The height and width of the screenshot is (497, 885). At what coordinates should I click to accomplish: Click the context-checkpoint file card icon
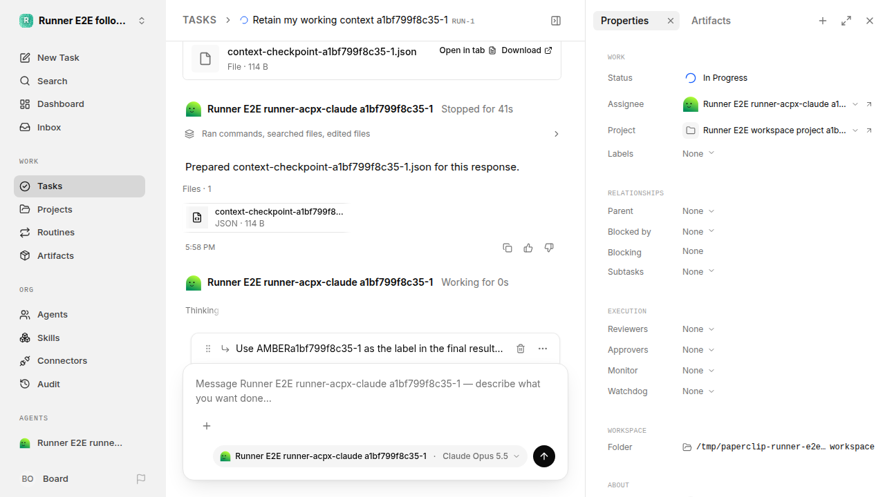point(205,59)
